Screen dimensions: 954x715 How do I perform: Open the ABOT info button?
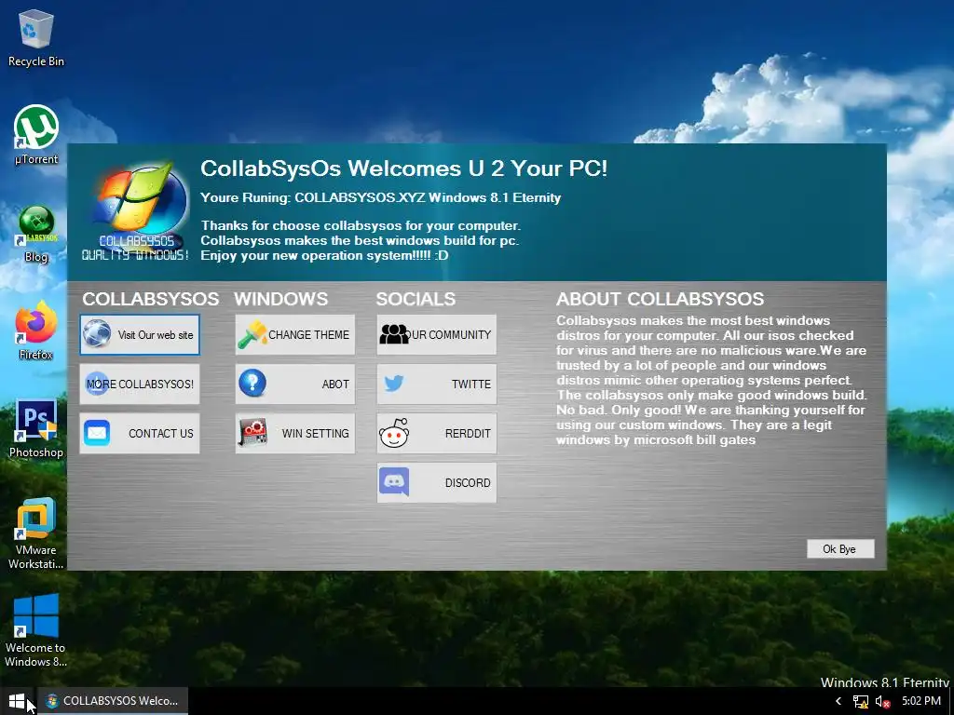click(295, 384)
